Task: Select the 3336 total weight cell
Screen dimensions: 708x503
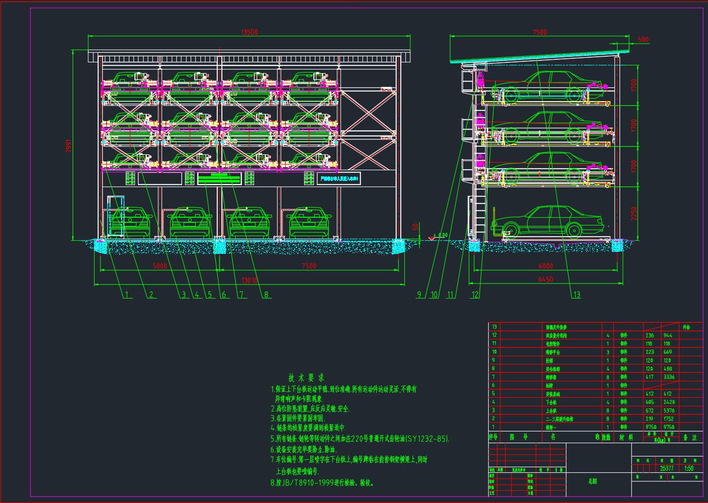Action: 668,377
